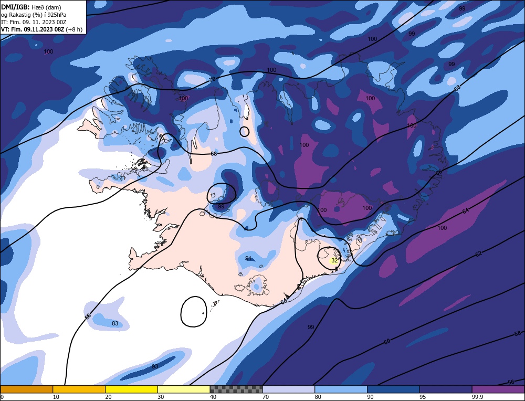Image resolution: width=525 pixels, height=401 pixels.
Task: Click the legend scale value 40
Action: coord(213,397)
